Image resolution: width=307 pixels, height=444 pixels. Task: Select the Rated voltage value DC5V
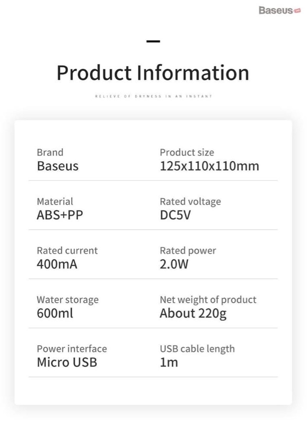tap(175, 215)
